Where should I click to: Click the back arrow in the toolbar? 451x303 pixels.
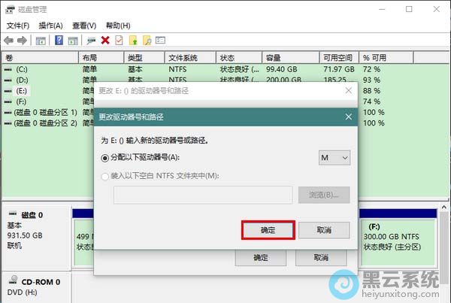pos(8,41)
